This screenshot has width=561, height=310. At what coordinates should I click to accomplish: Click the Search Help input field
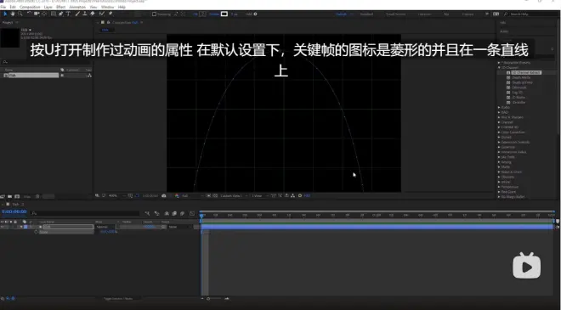[531, 14]
